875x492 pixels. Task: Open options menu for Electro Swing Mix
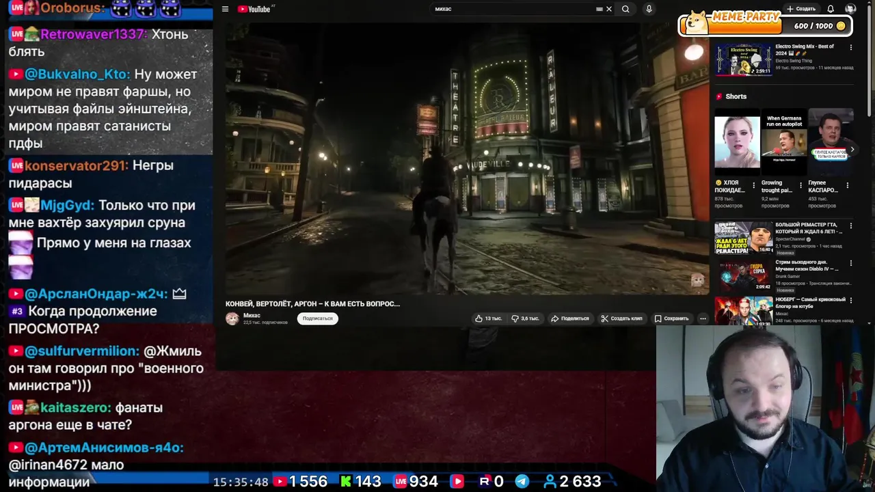[850, 47]
